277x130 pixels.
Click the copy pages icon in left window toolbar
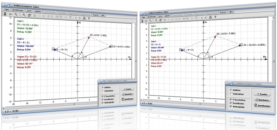(70, 17)
